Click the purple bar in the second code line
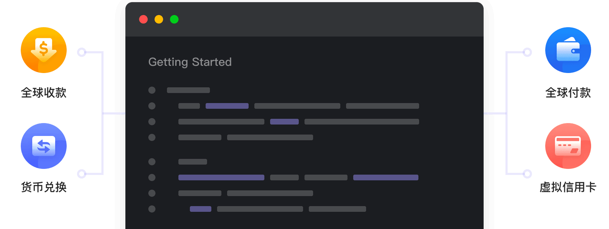The width and height of the screenshot is (609, 229). pyautogui.click(x=227, y=106)
